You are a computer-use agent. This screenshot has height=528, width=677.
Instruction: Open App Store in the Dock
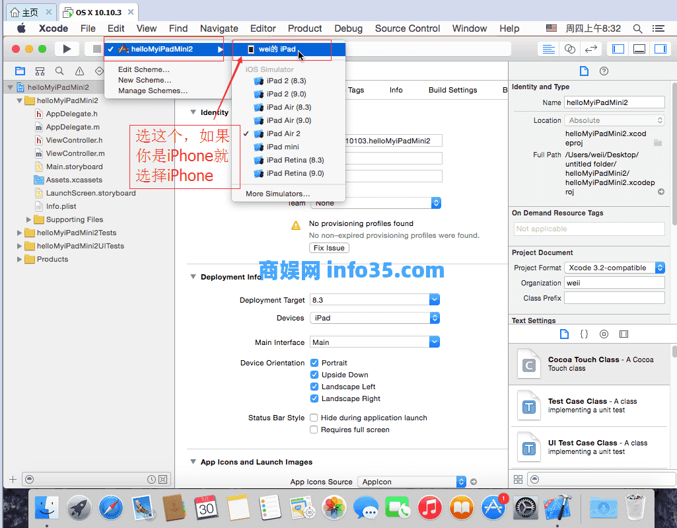(x=493, y=508)
